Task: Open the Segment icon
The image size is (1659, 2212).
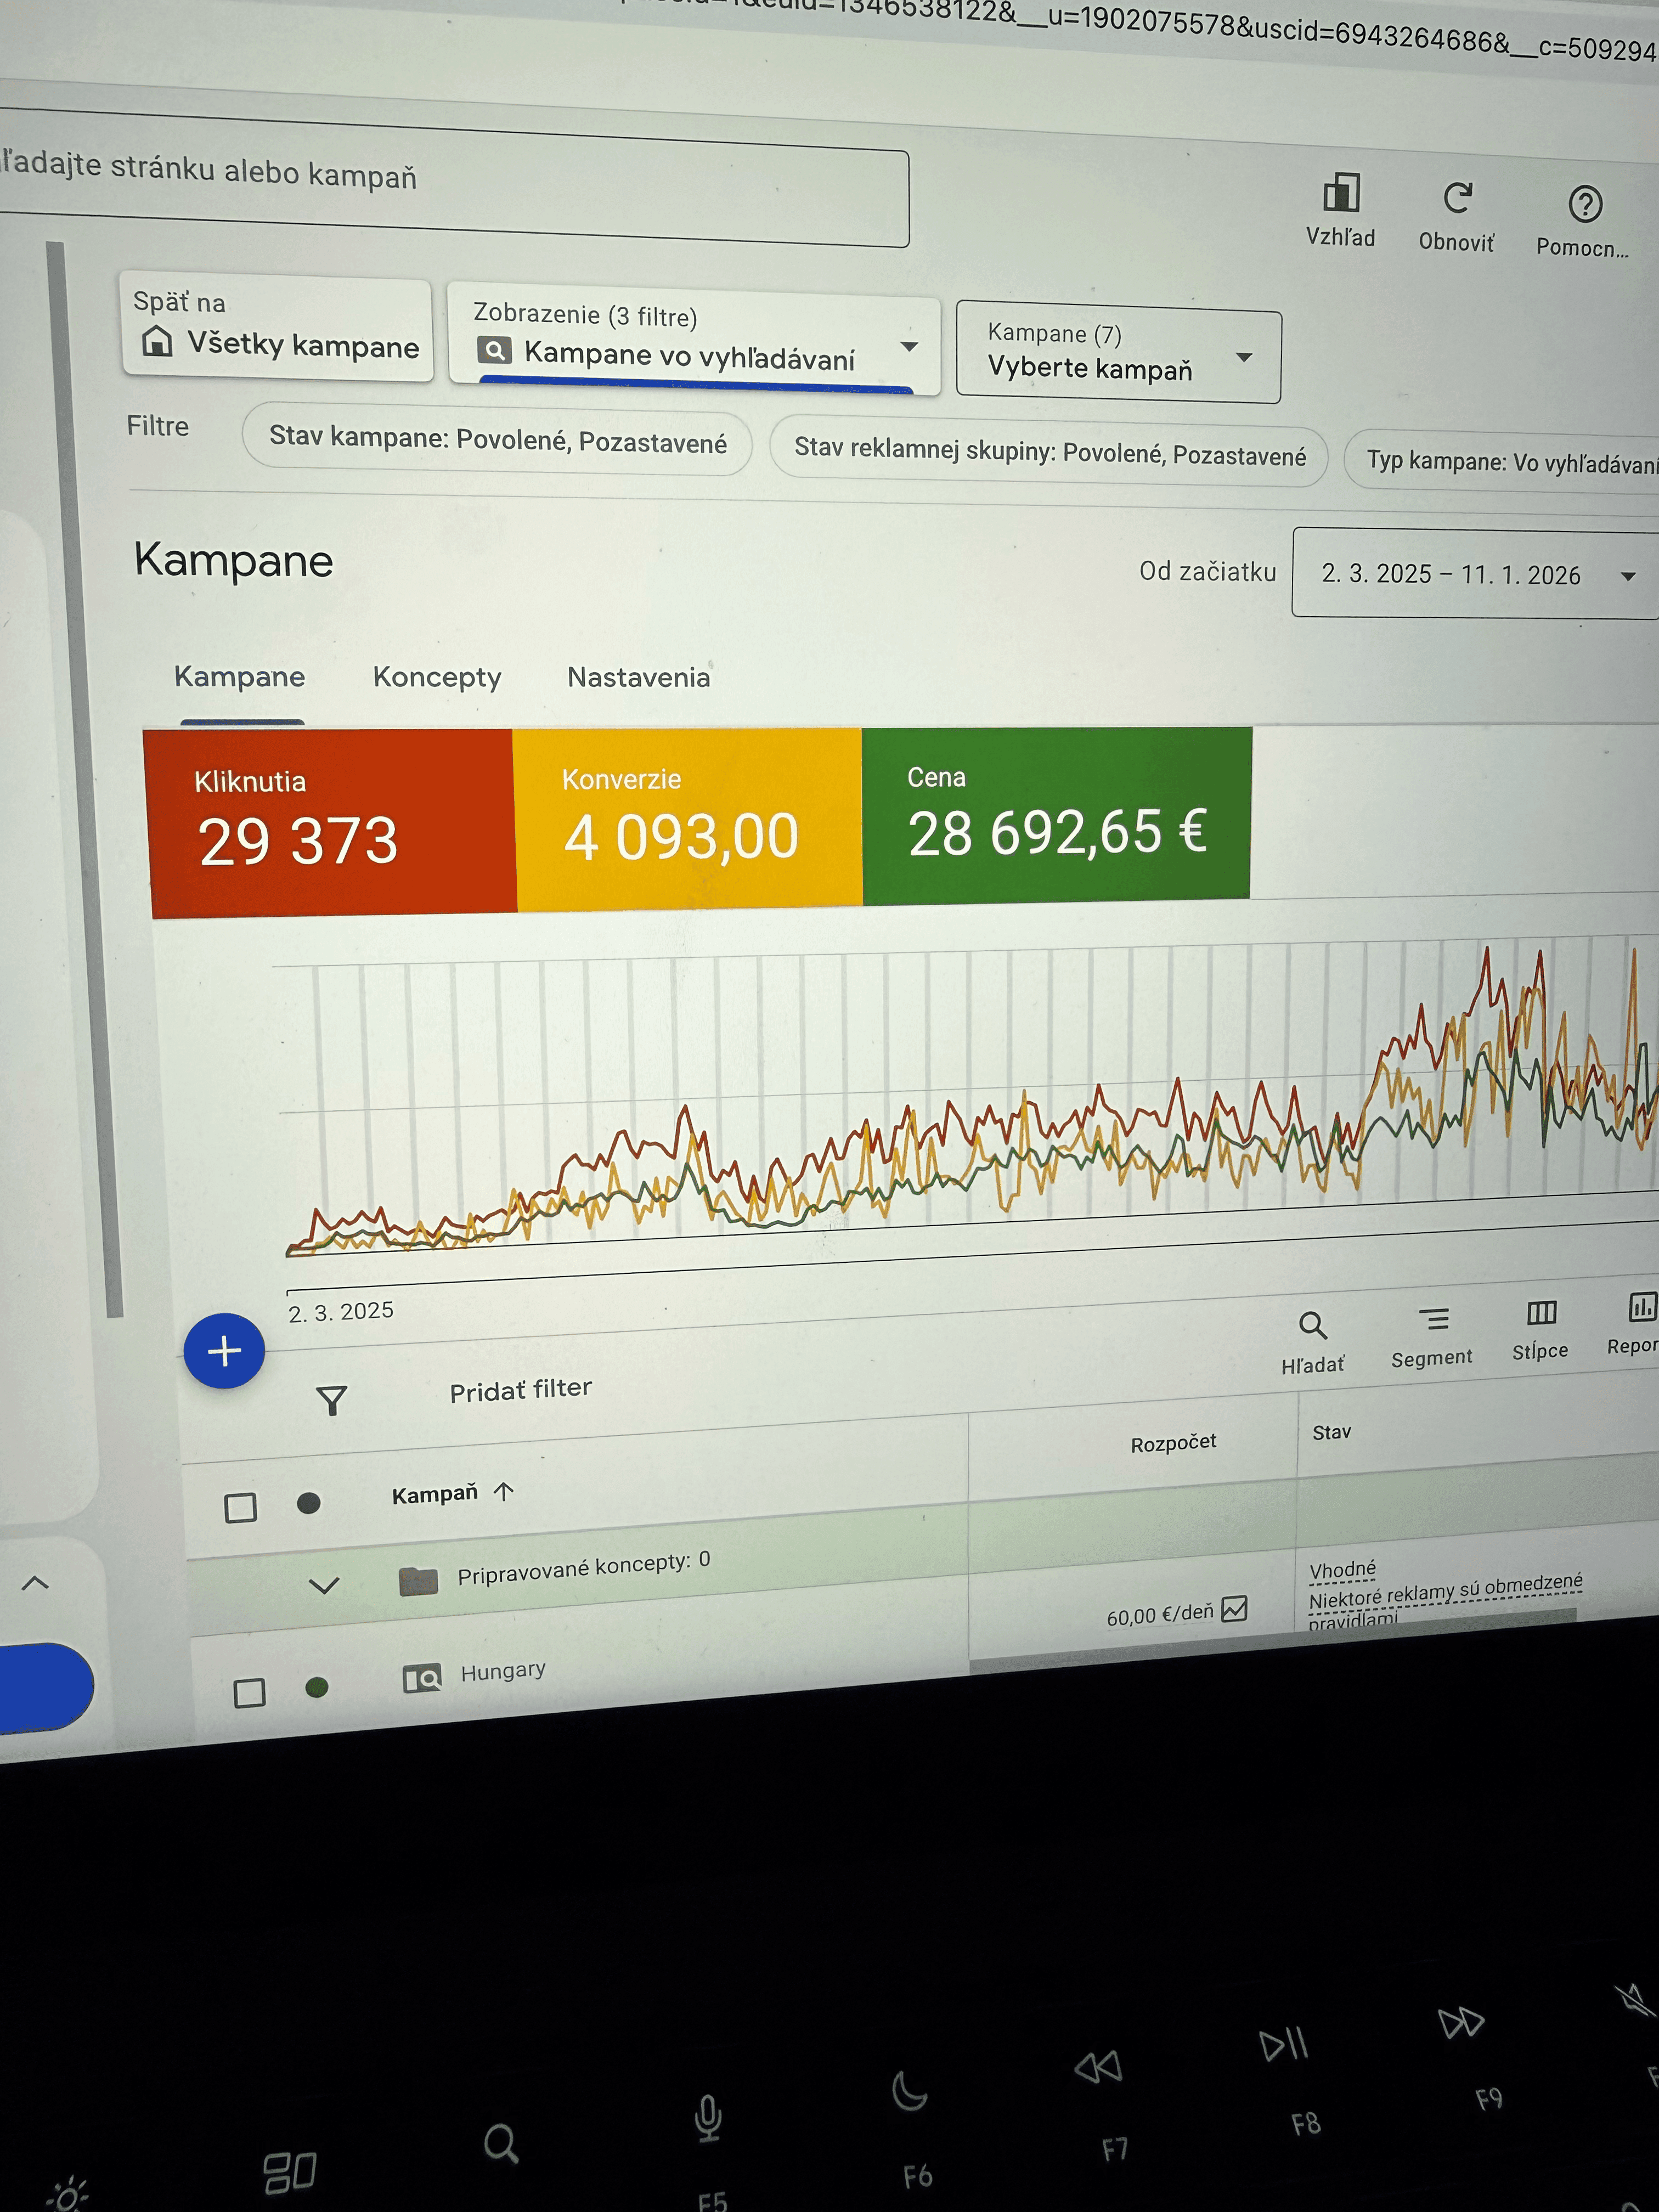Action: (x=1433, y=1320)
